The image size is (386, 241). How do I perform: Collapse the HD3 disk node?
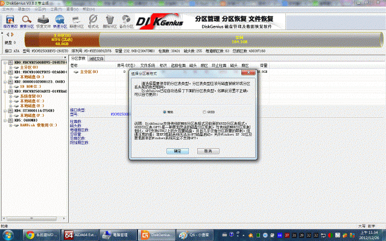click(x=5, y=92)
